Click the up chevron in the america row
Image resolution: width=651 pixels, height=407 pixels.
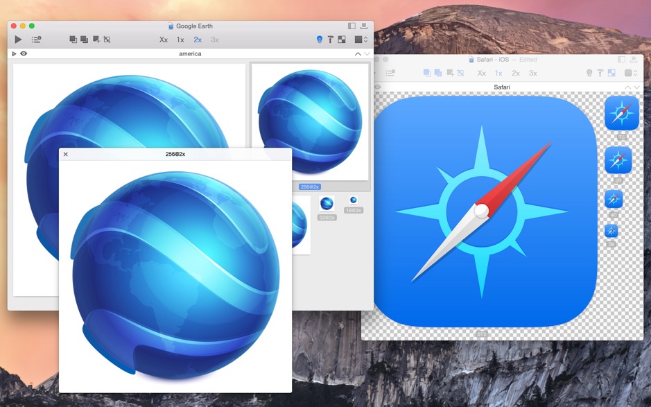358,53
